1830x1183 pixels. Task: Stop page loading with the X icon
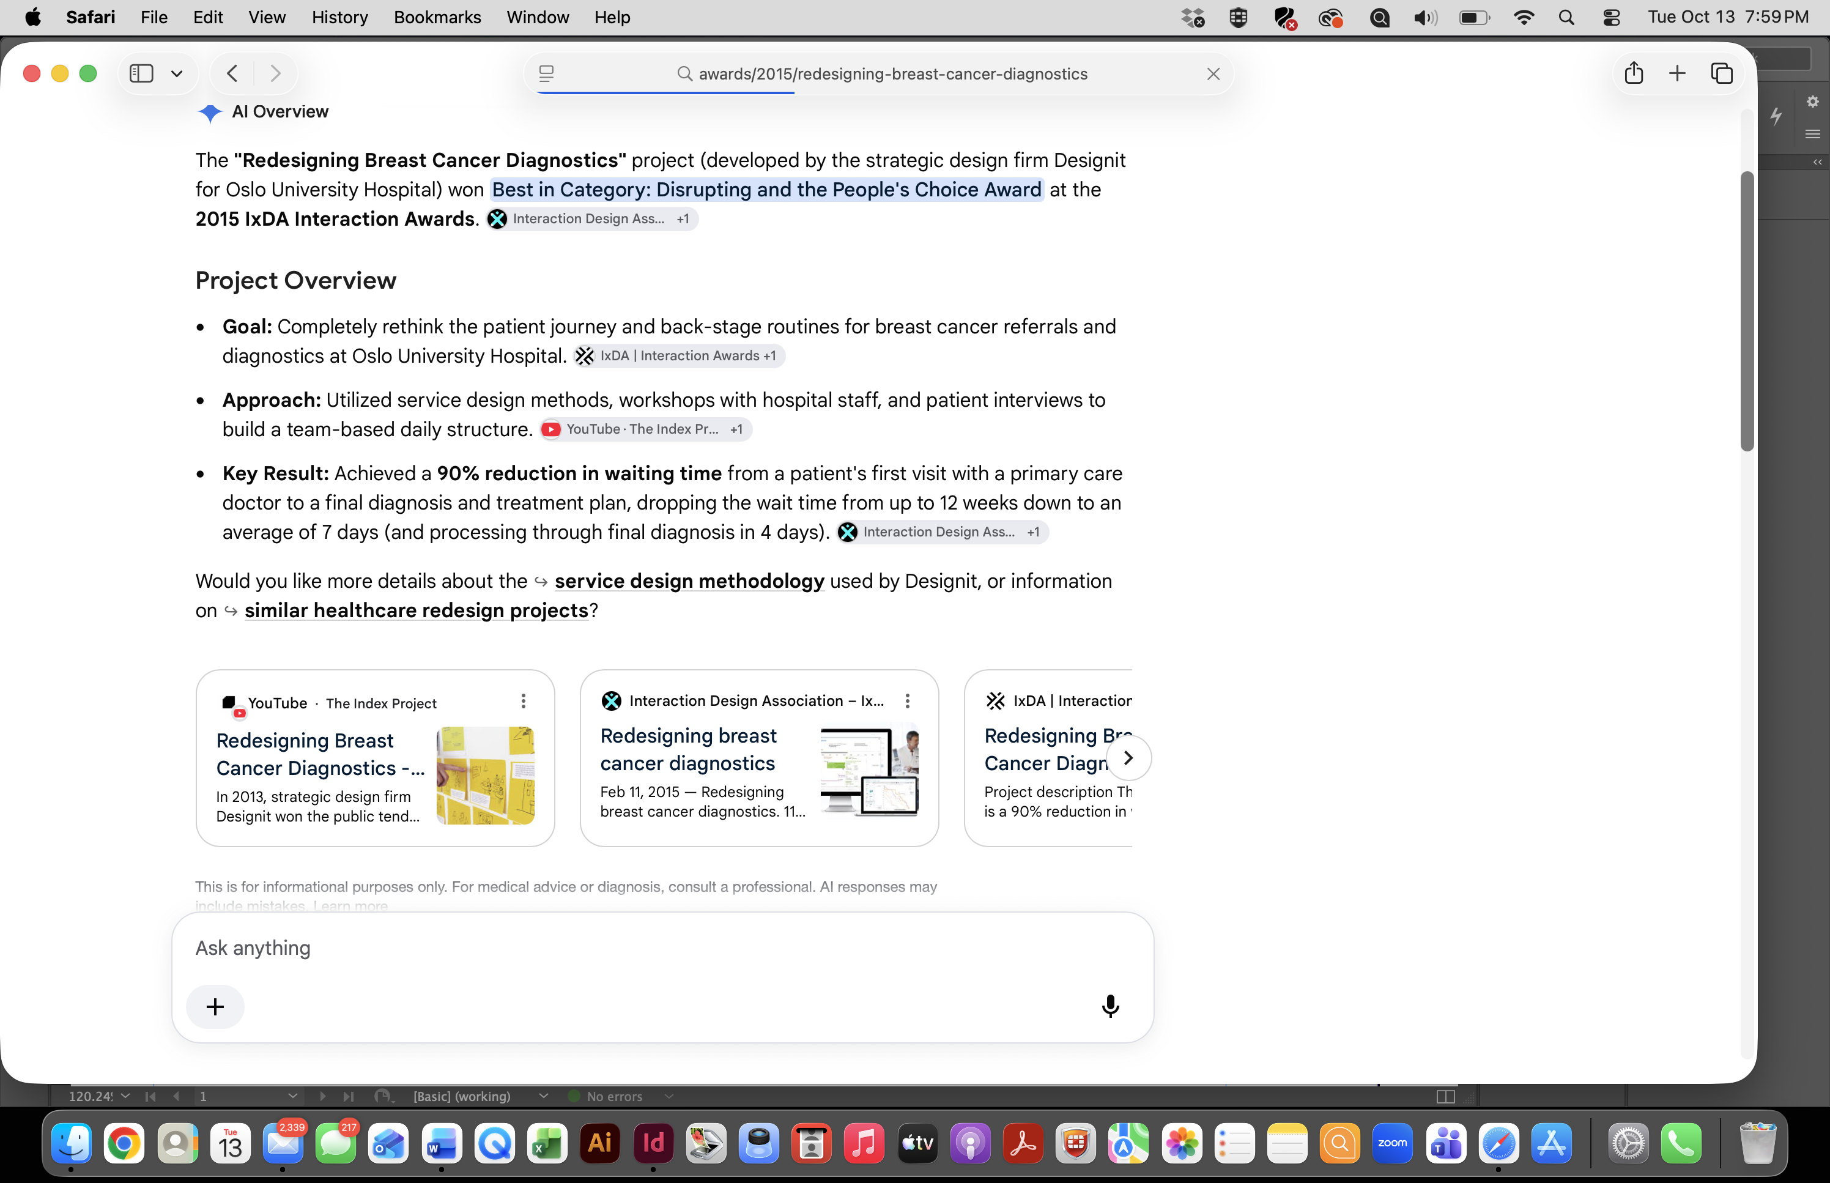(x=1213, y=74)
